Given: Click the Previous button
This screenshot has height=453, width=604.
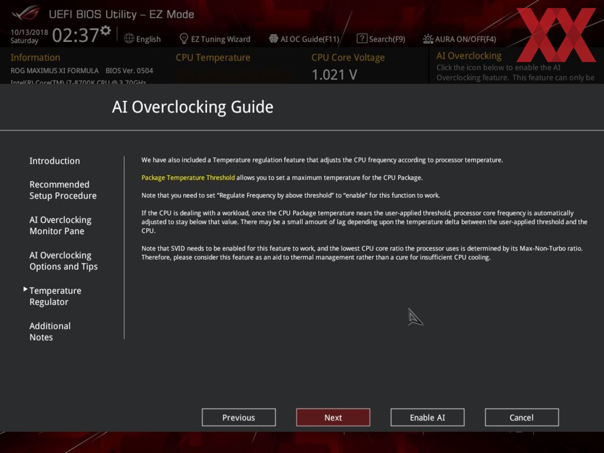Looking at the screenshot, I should [239, 417].
